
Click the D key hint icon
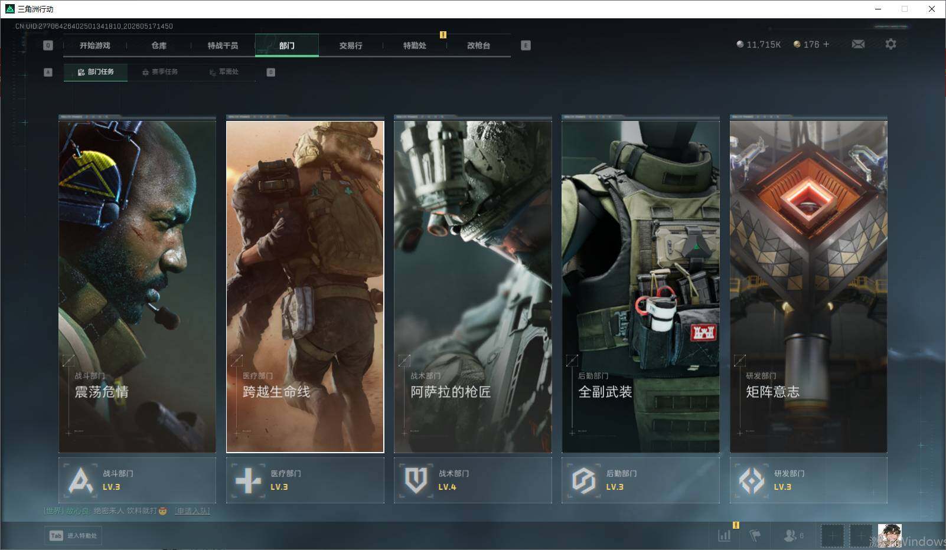click(271, 72)
